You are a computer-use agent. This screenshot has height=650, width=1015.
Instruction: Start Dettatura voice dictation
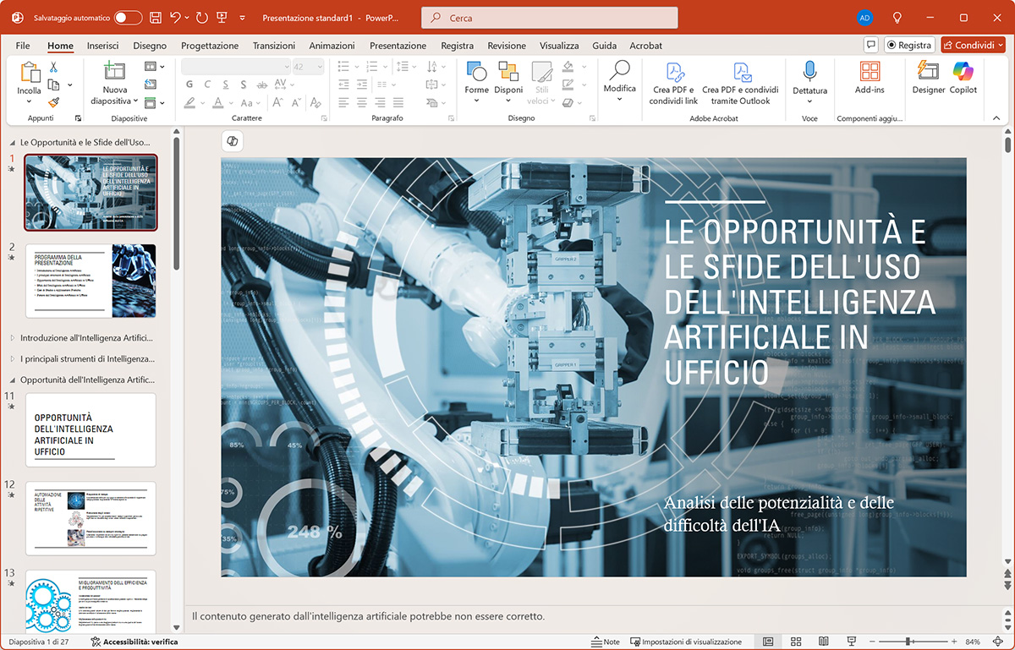click(809, 78)
